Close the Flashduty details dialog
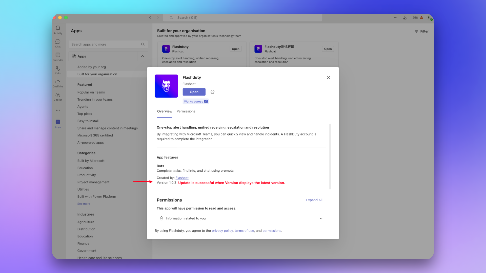 [x=328, y=78]
